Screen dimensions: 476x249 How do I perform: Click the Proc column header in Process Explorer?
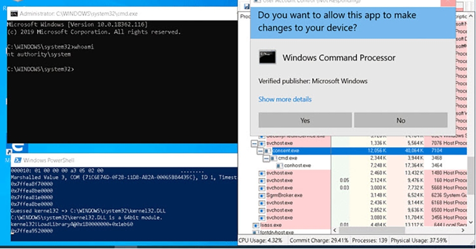[x=245, y=16]
